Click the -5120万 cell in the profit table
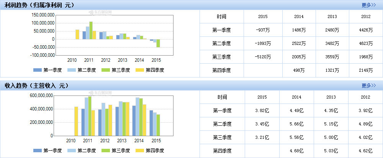Image resolution: width=383 pixels, height=158 pixels. point(263,57)
